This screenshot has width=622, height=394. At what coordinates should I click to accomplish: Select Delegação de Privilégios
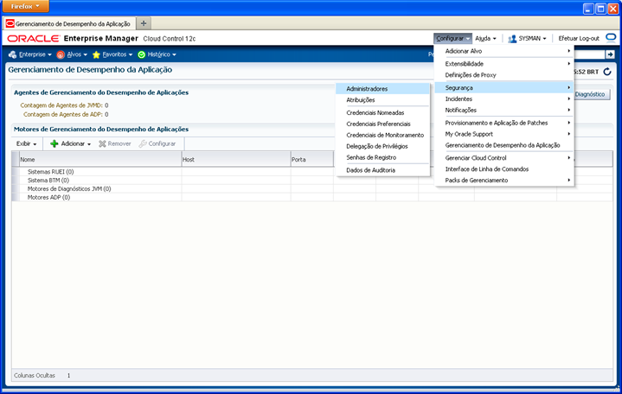pyautogui.click(x=382, y=146)
